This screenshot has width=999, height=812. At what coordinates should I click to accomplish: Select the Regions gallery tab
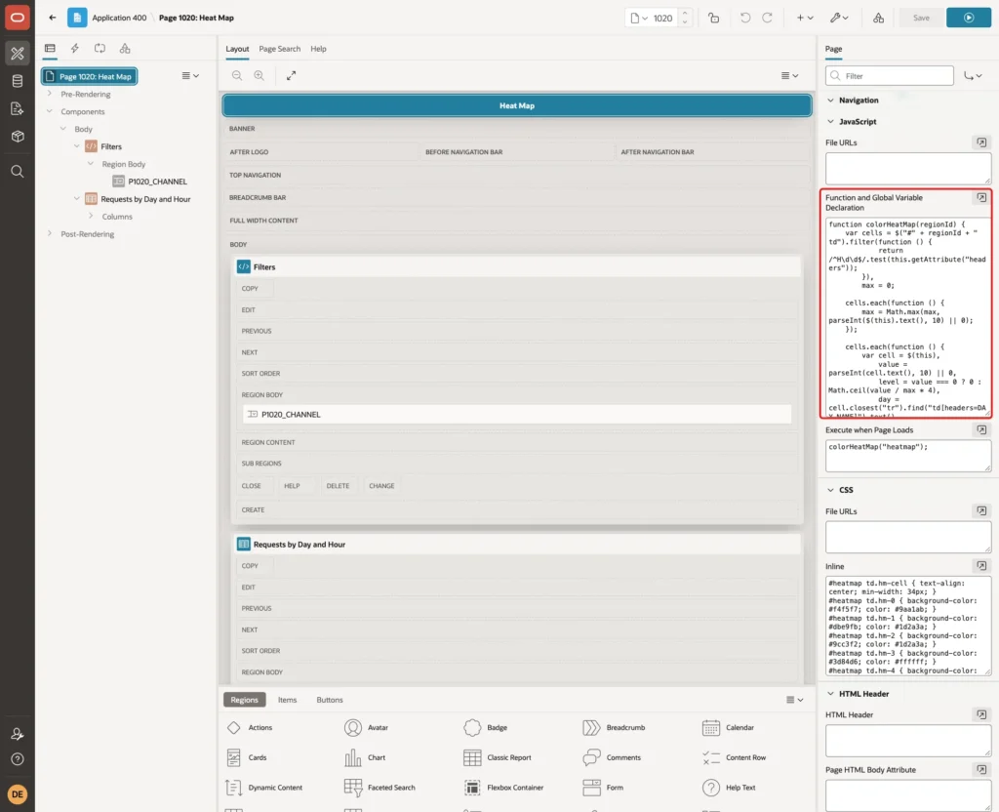click(x=244, y=700)
